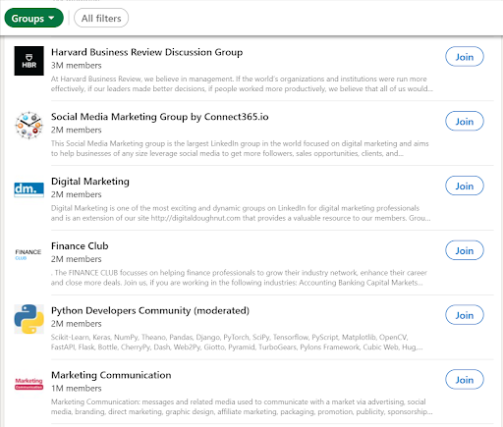This screenshot has height=427, width=503.
Task: Click the Harvard Business Review HBR logo
Action: pyautogui.click(x=28, y=61)
